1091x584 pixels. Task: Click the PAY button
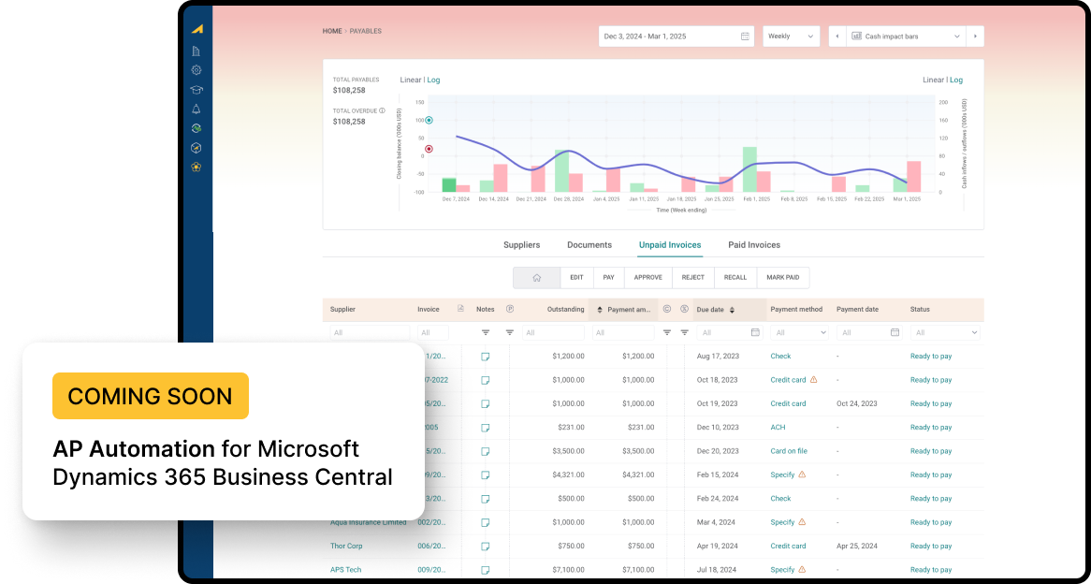pyautogui.click(x=609, y=277)
